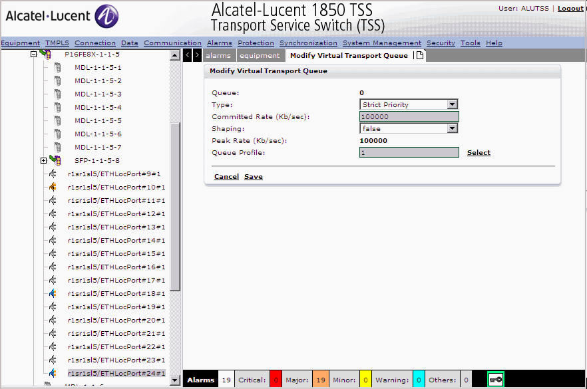This screenshot has height=389, width=587.
Task: Click the Queue Profile input field
Action: [409, 152]
